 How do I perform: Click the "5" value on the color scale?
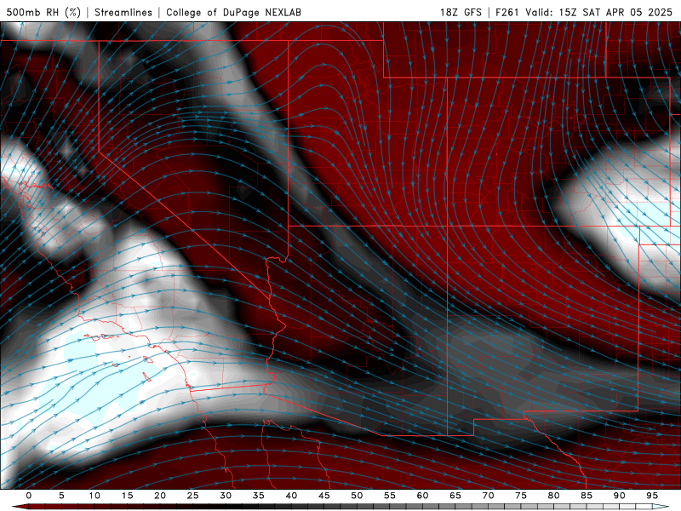pos(61,496)
